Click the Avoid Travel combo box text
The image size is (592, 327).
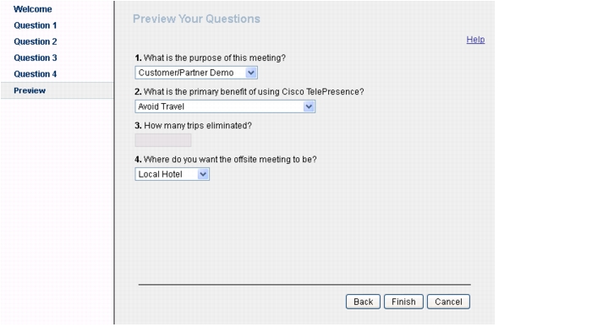[162, 106]
